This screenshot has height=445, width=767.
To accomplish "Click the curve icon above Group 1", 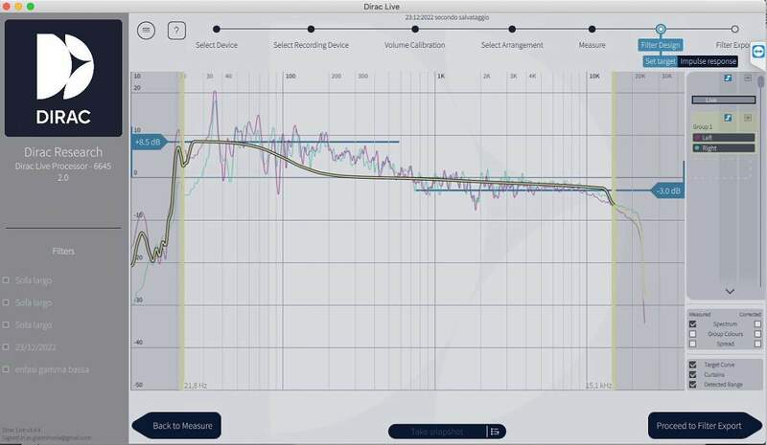I will (x=729, y=118).
